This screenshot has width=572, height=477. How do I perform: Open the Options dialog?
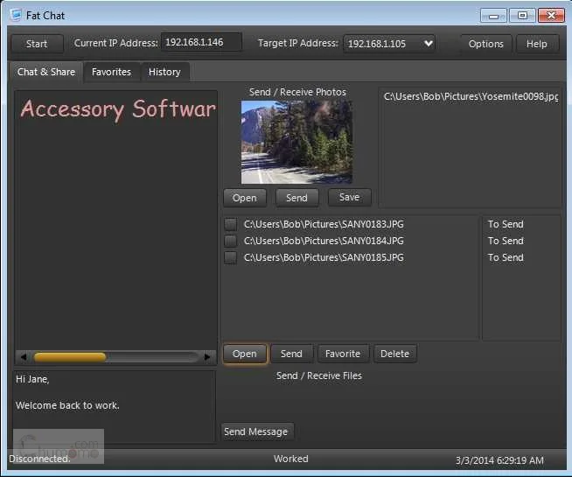[x=486, y=44]
